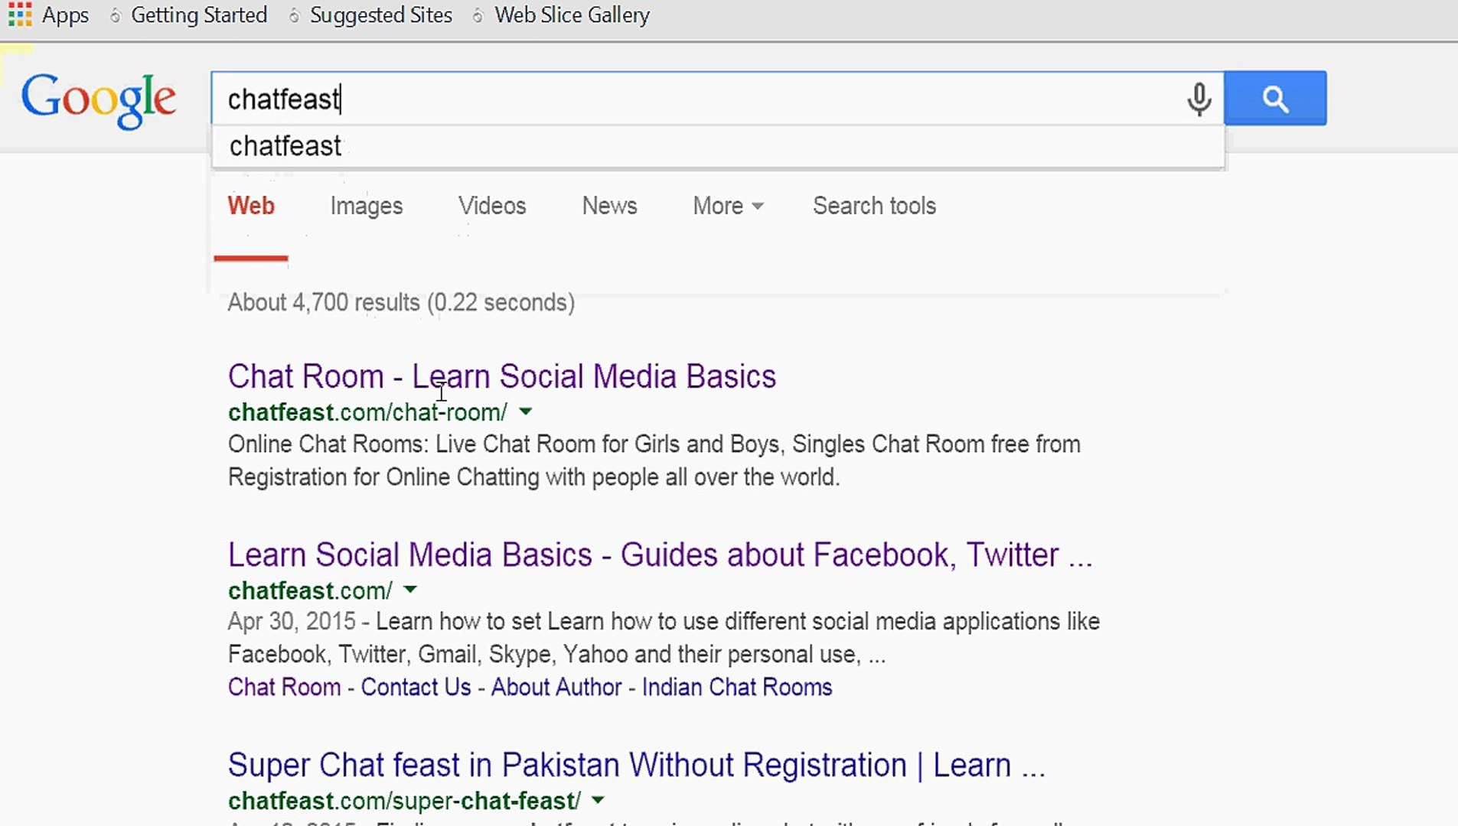
Task: Click the 'Indian Chat Rooms' sitelink
Action: [736, 687]
